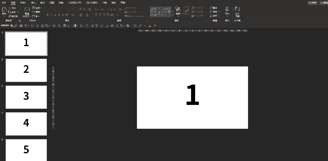Open the Layout dropdown in the Slides group
This screenshot has height=161, width=328.
[37, 8]
